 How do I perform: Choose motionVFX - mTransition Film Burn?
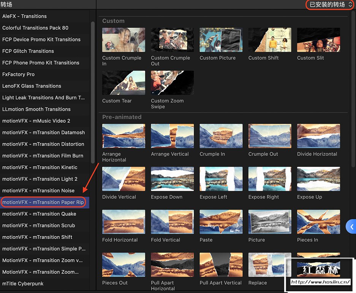coord(45,155)
